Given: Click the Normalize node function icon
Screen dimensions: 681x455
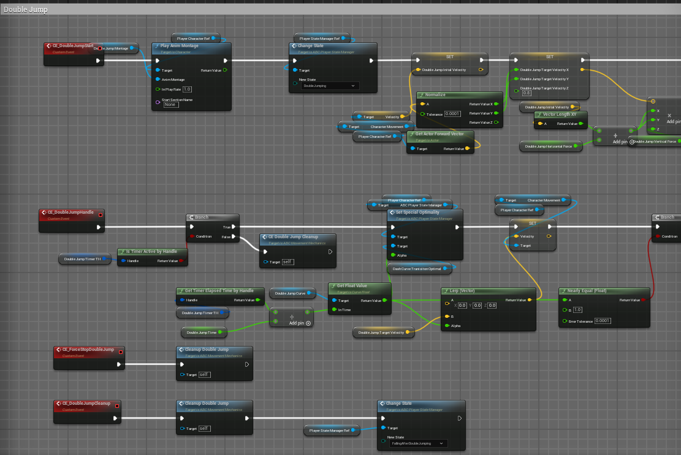Looking at the screenshot, I should pos(421,95).
